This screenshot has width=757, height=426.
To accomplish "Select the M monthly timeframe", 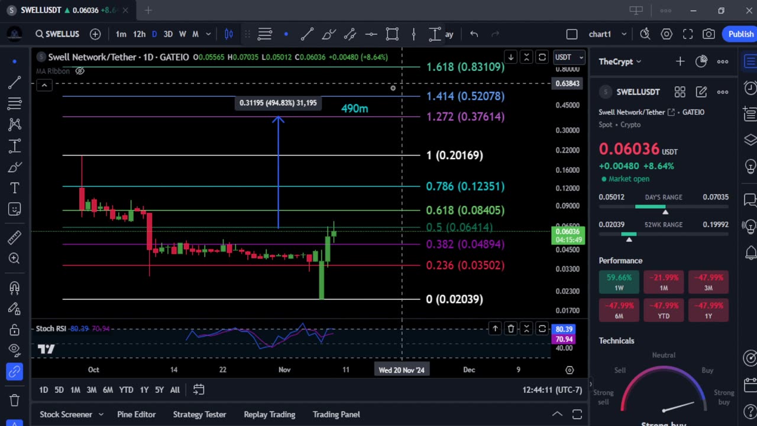I will [x=195, y=34].
